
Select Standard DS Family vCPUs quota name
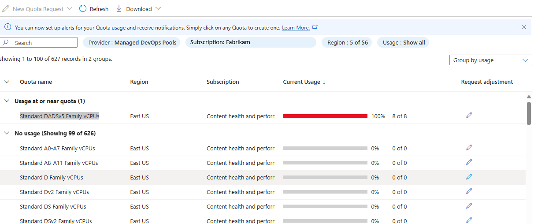(53, 206)
